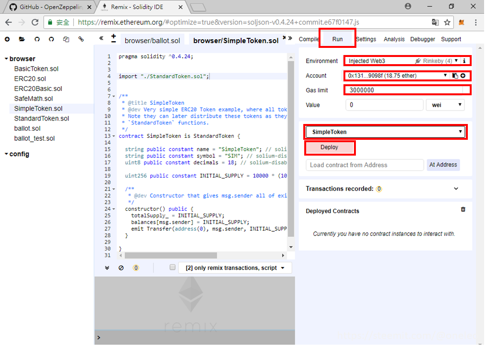Click the translate page icon in address bar
Screen dimensions: 486x349
(435, 23)
